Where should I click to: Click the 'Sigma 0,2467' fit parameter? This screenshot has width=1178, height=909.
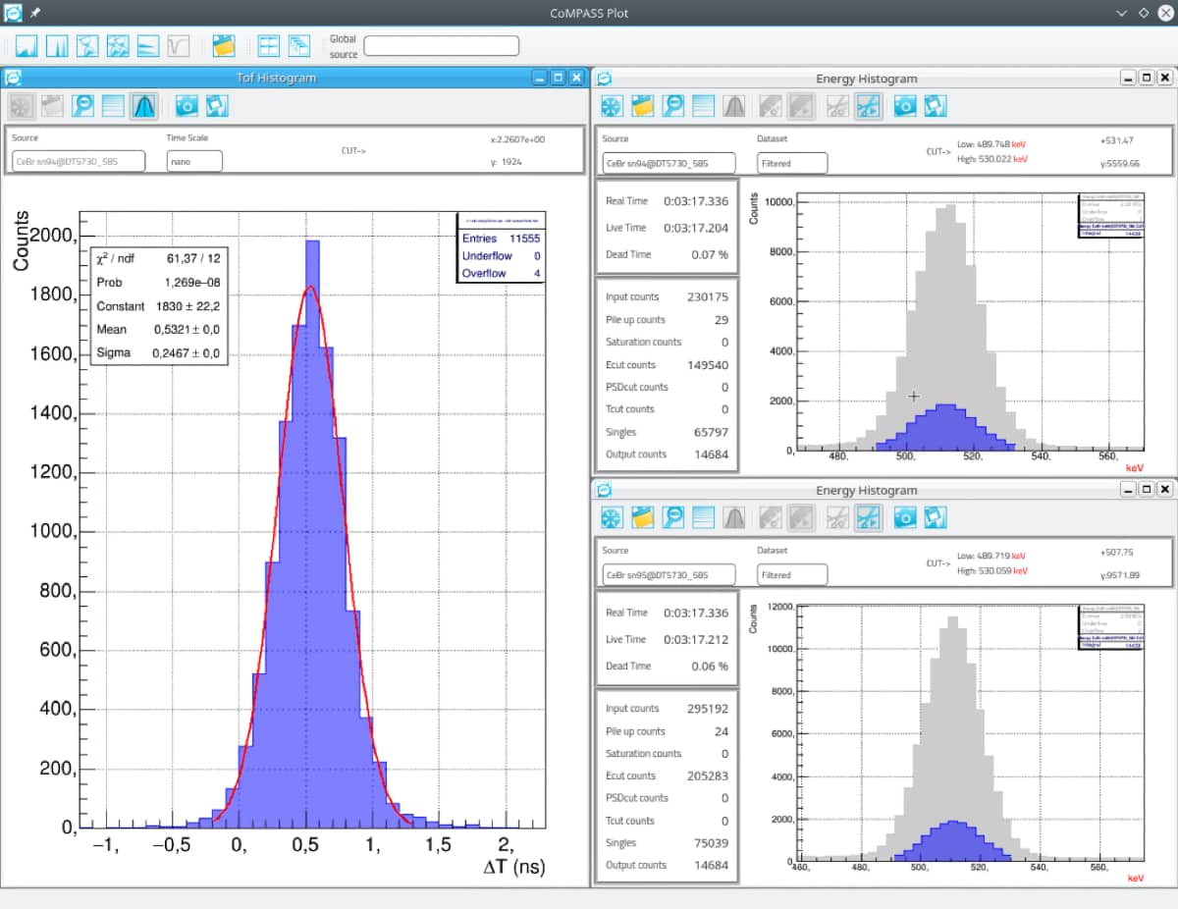158,353
